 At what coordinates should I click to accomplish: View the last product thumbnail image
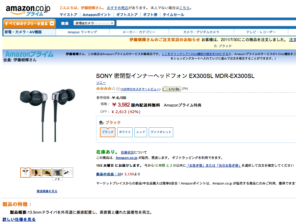pos(68,173)
